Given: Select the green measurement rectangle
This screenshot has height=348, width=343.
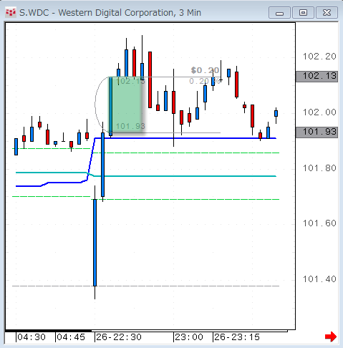Looking at the screenshot, I should point(127,105).
